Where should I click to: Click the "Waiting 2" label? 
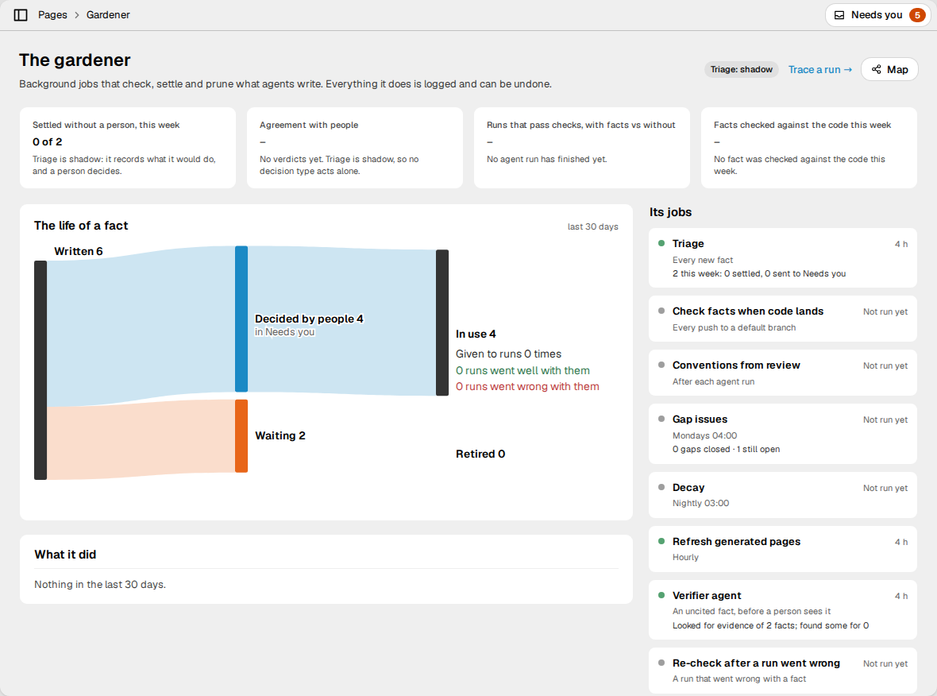[280, 435]
